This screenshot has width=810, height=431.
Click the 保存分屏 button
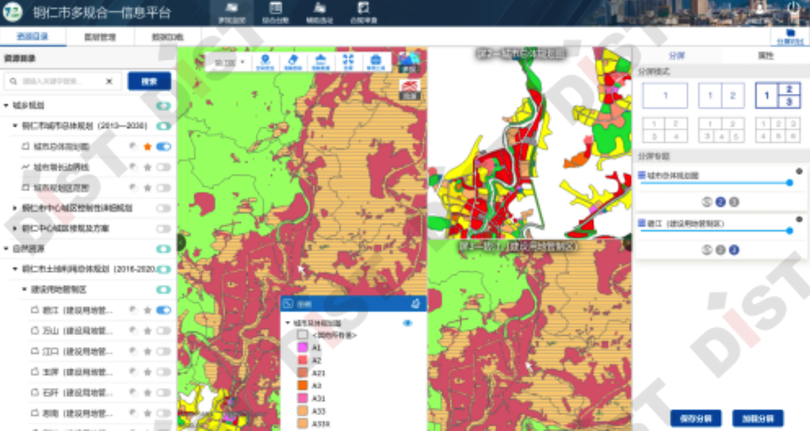click(x=695, y=418)
